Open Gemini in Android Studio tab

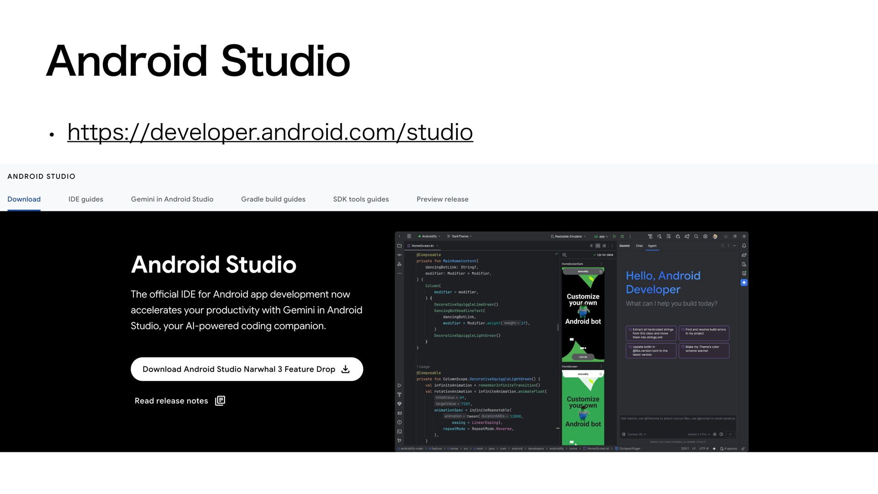(x=172, y=199)
